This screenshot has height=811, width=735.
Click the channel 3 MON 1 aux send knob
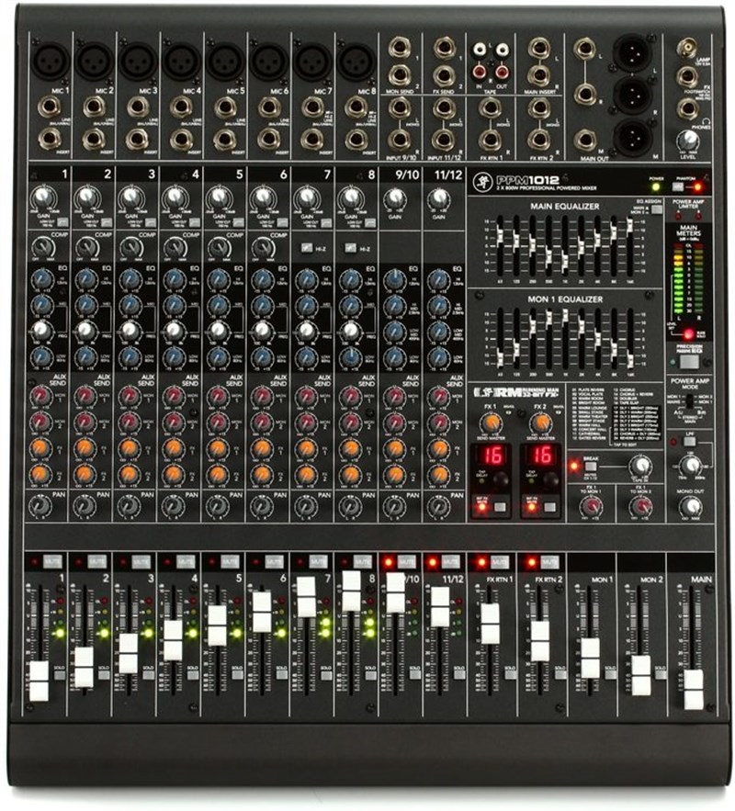point(130,396)
